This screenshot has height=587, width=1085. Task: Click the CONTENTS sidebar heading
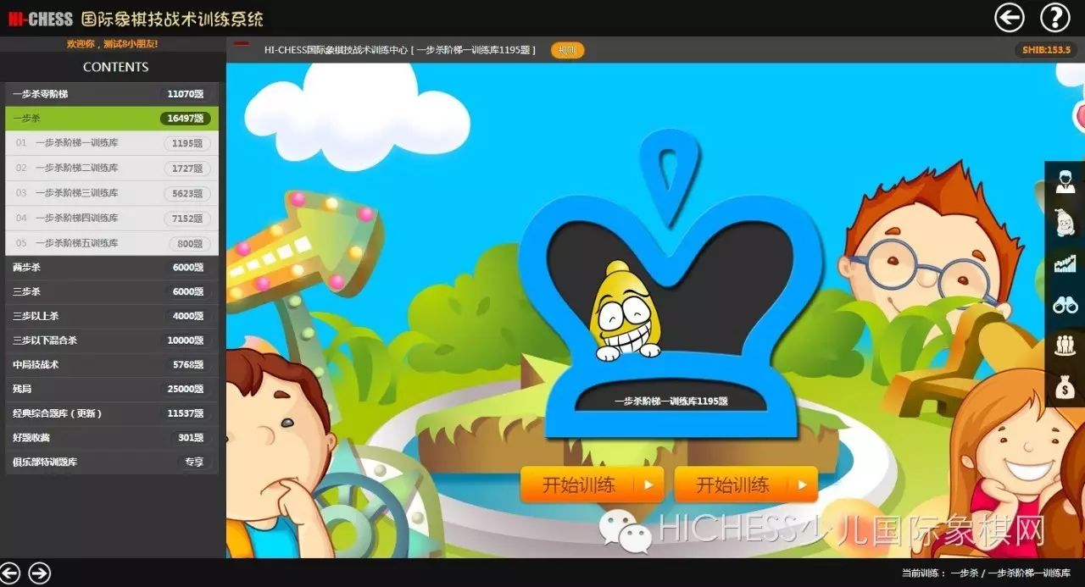point(115,67)
